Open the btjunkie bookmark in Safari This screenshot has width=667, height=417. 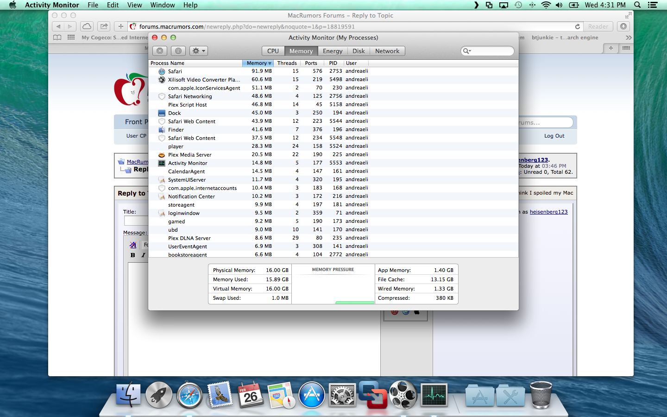565,38
